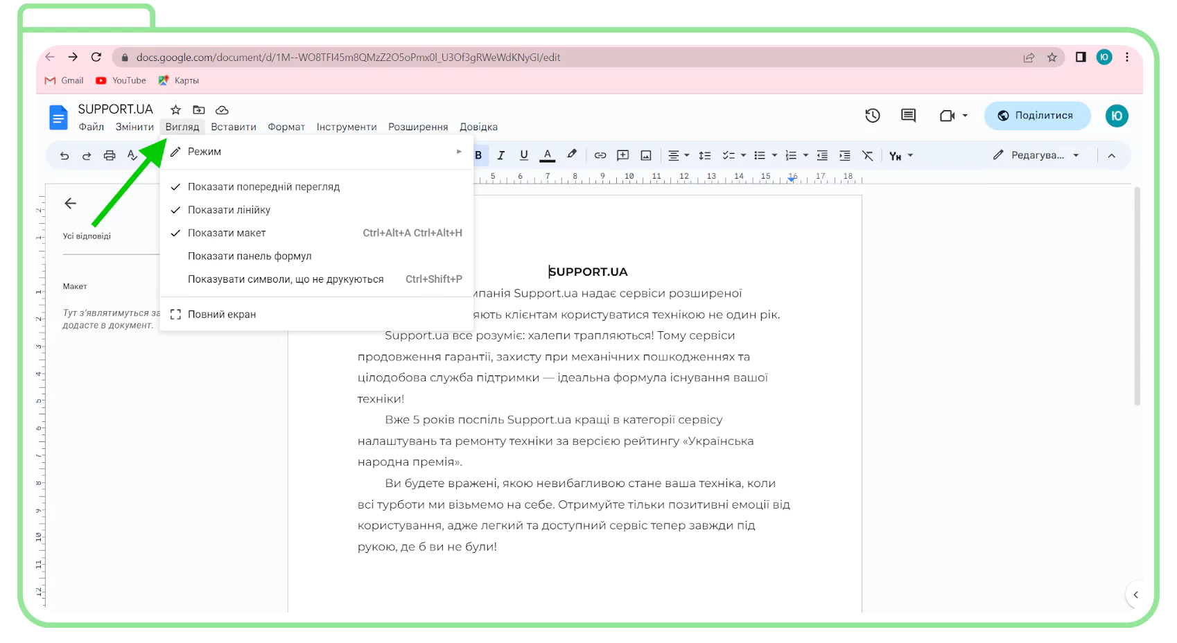This screenshot has height=643, width=1177.
Task: Toggle Показати лінійку option
Action: click(317, 210)
